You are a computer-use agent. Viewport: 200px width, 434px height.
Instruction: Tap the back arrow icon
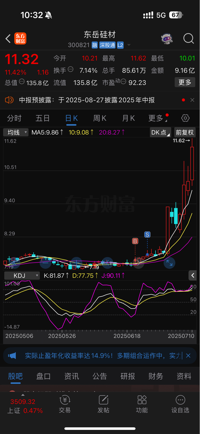pos(8,39)
